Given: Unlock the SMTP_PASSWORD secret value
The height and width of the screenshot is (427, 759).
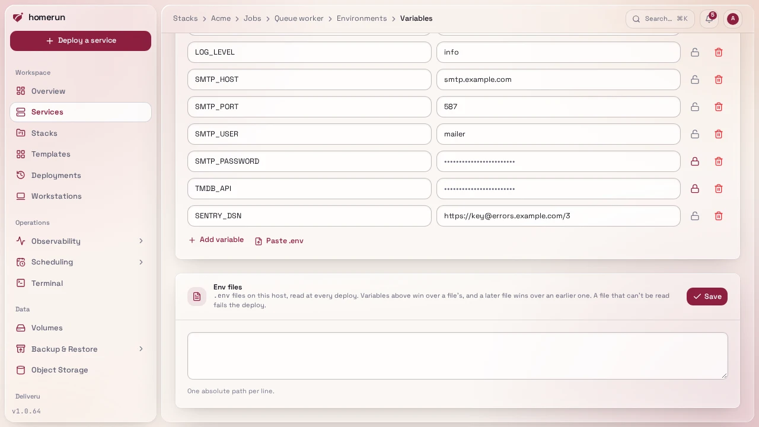Looking at the screenshot, I should click(x=695, y=161).
